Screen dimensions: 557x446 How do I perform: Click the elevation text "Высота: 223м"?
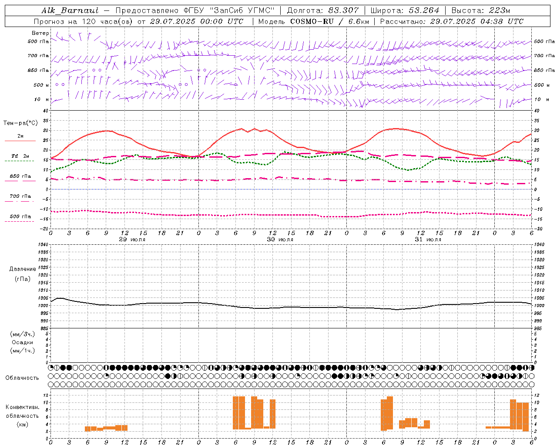[x=481, y=10]
